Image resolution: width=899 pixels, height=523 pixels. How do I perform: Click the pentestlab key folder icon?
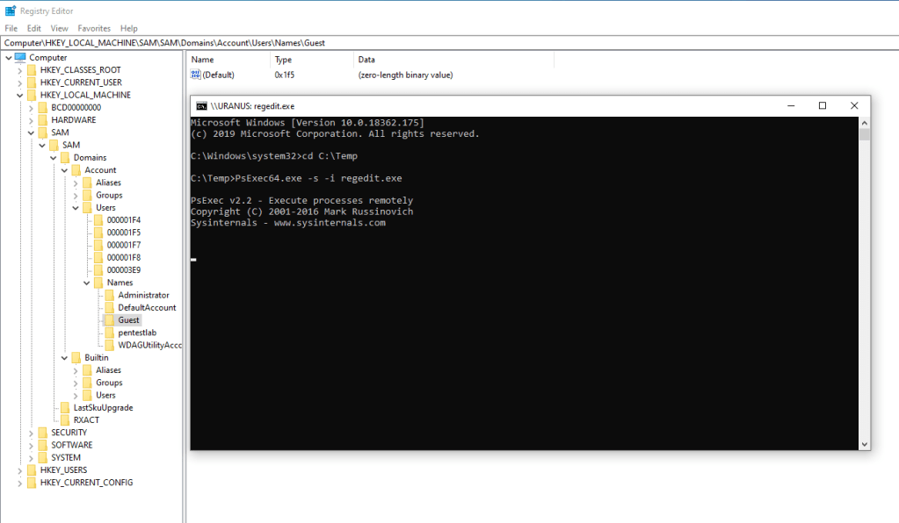tap(109, 333)
